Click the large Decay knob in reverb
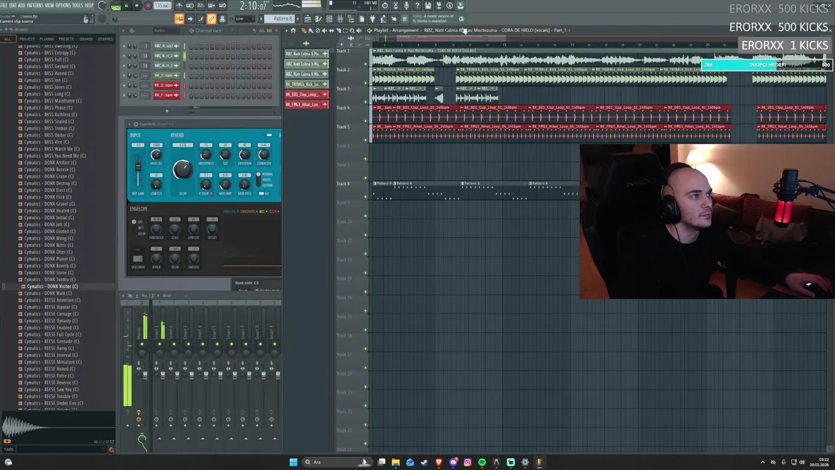The image size is (835, 470). tap(183, 170)
